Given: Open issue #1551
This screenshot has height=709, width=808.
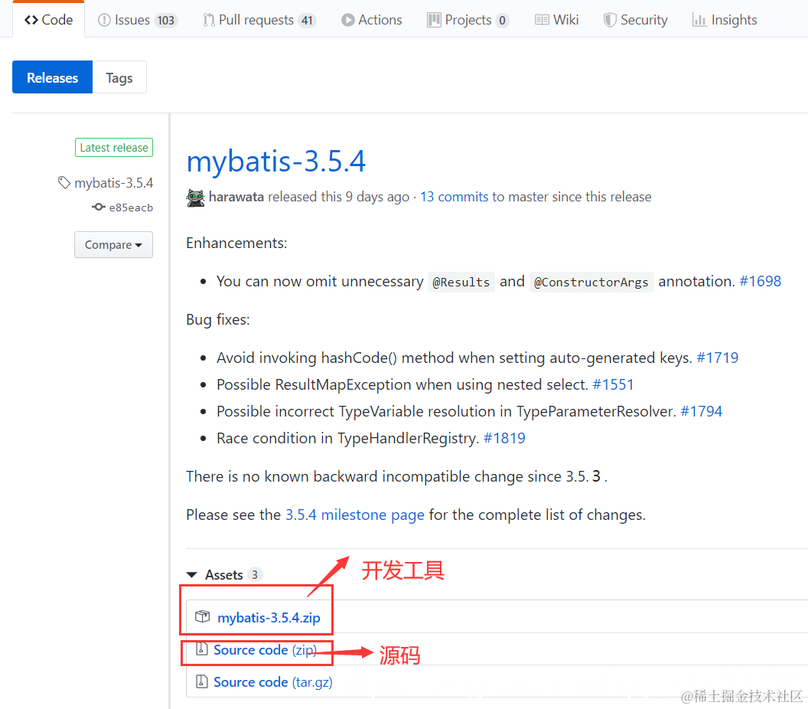Looking at the screenshot, I should 613,384.
